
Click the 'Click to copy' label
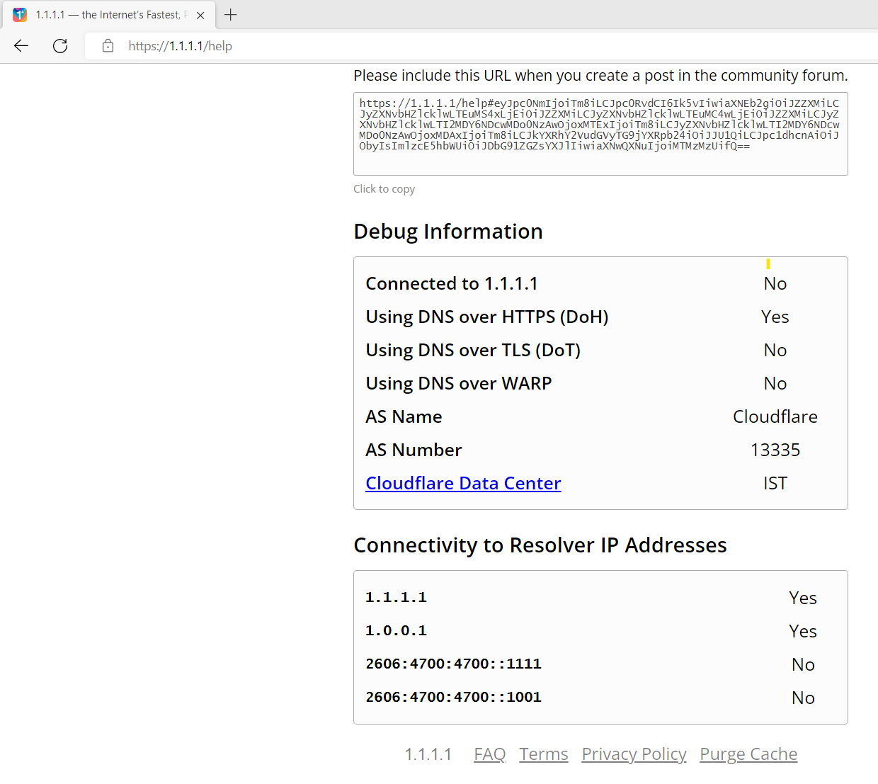tap(384, 189)
